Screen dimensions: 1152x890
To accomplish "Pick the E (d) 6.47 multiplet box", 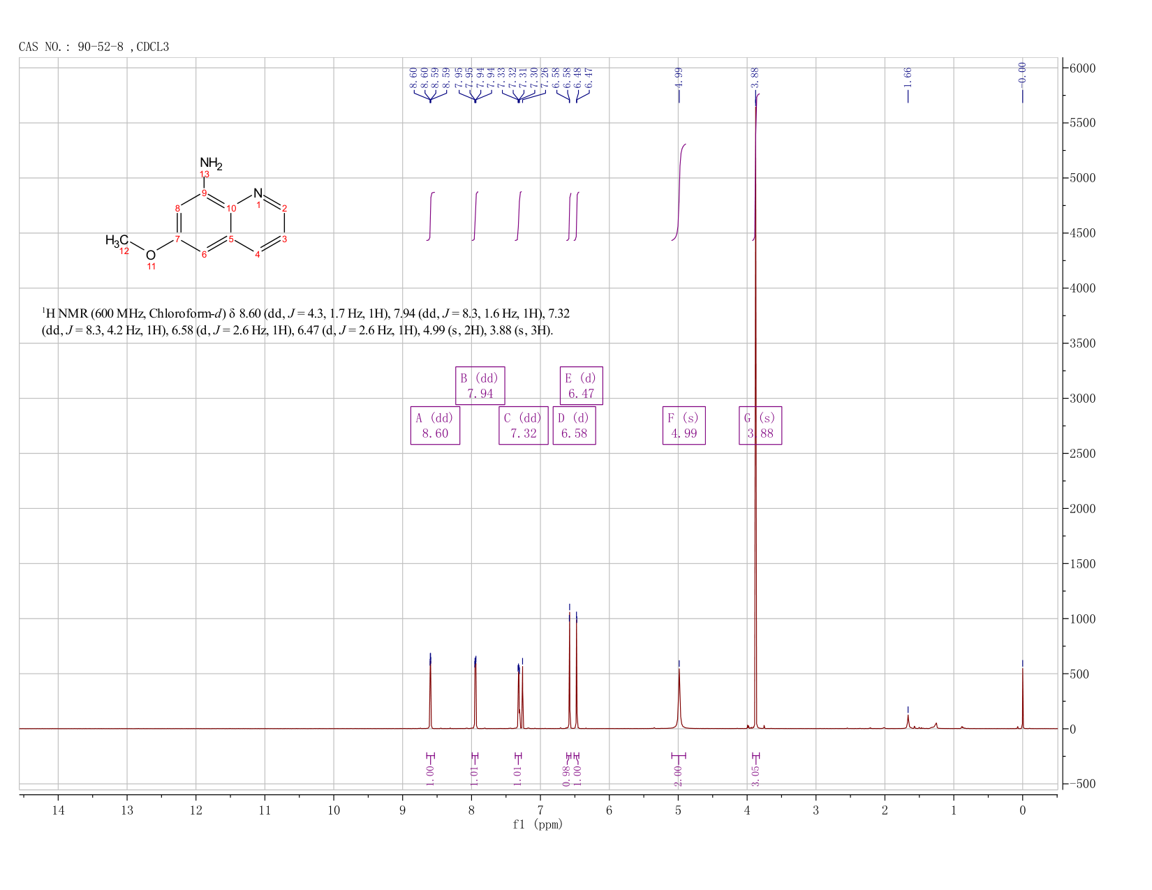I will [581, 385].
